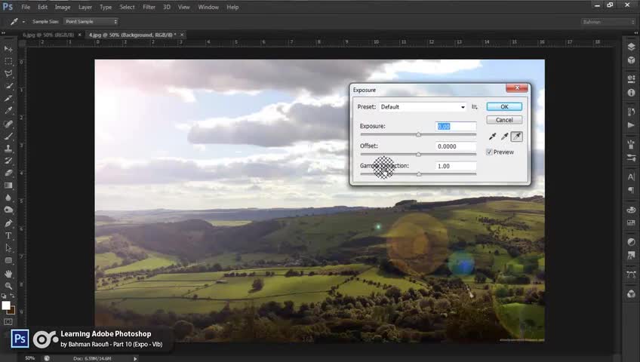Click the 50% zoom level field

[x=30, y=358]
